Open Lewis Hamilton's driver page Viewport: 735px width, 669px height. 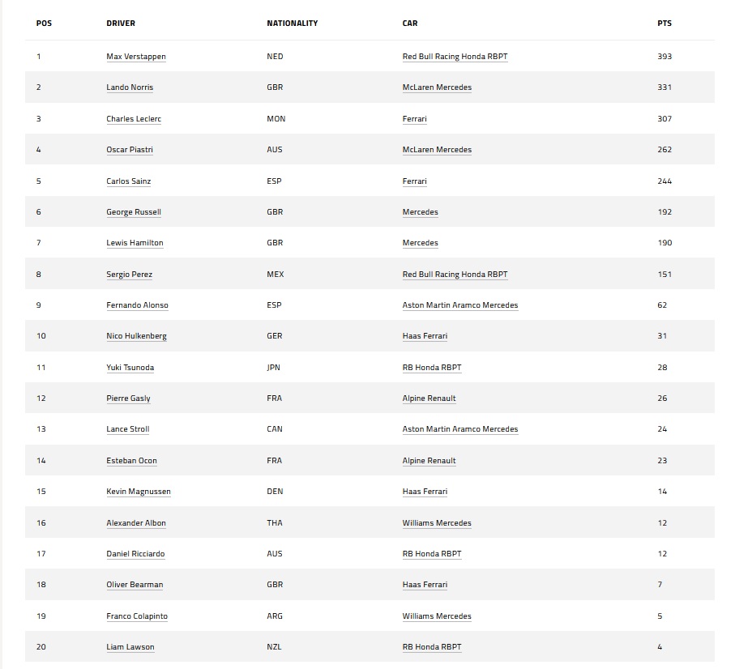coord(135,243)
